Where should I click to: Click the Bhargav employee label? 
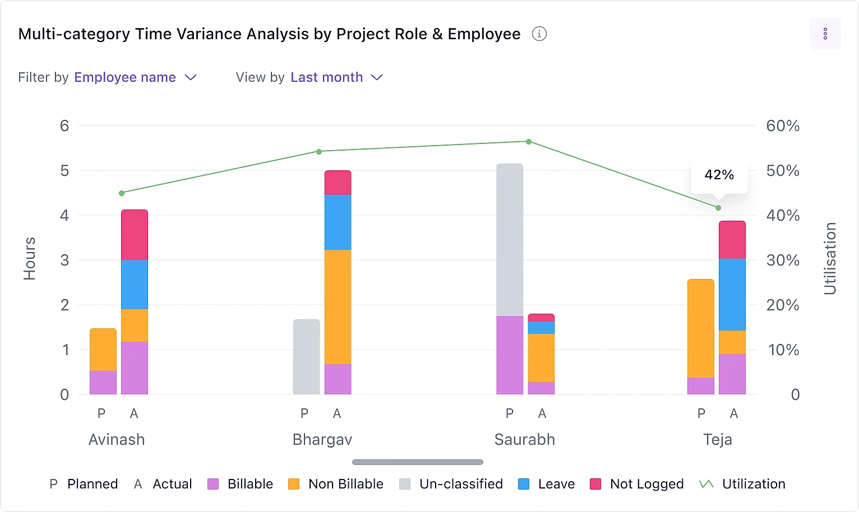coord(322,440)
